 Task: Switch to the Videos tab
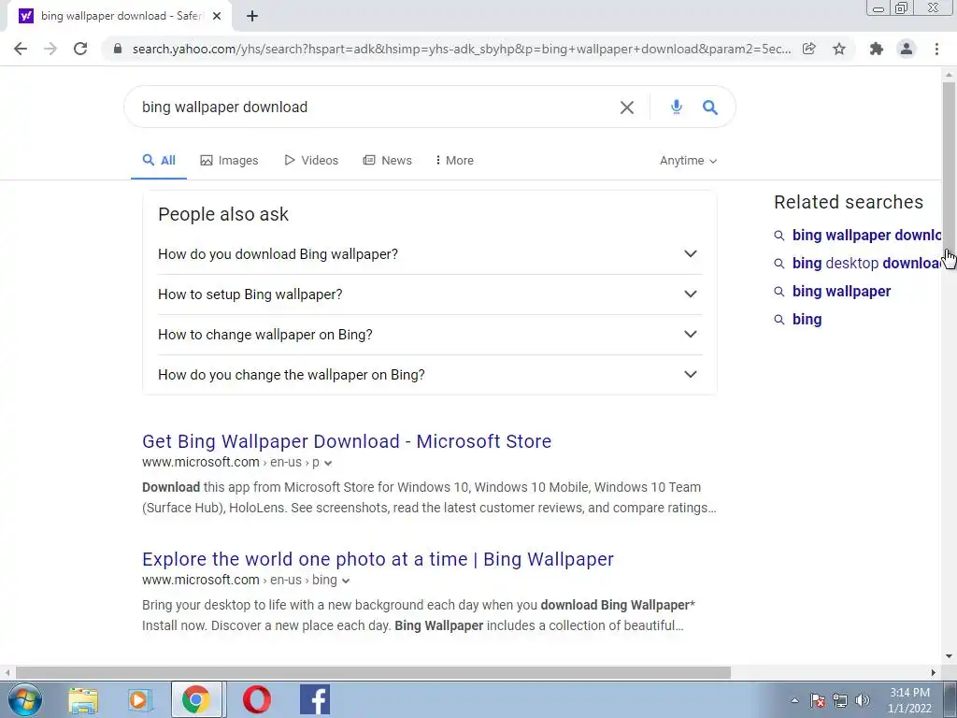311,161
